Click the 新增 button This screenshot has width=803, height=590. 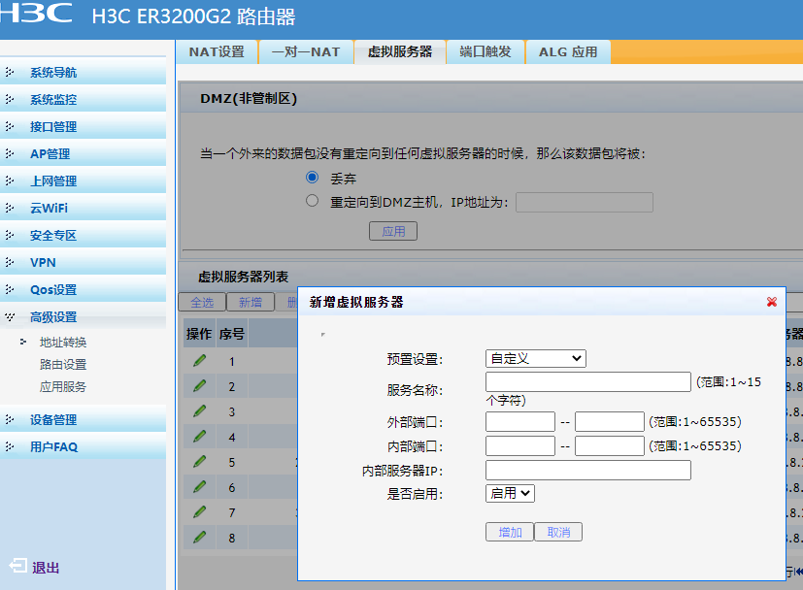pos(251,302)
